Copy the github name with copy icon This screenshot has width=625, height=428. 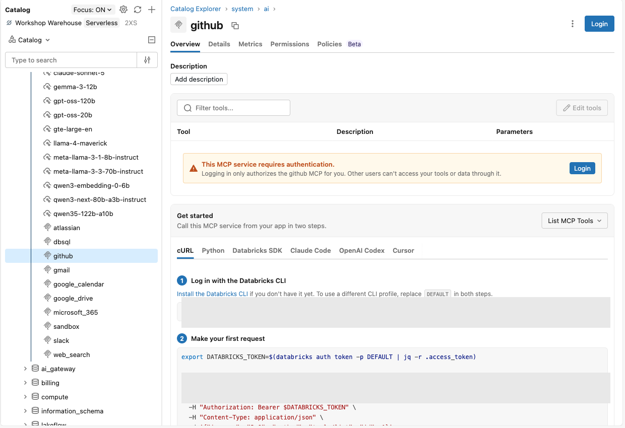pyautogui.click(x=235, y=25)
